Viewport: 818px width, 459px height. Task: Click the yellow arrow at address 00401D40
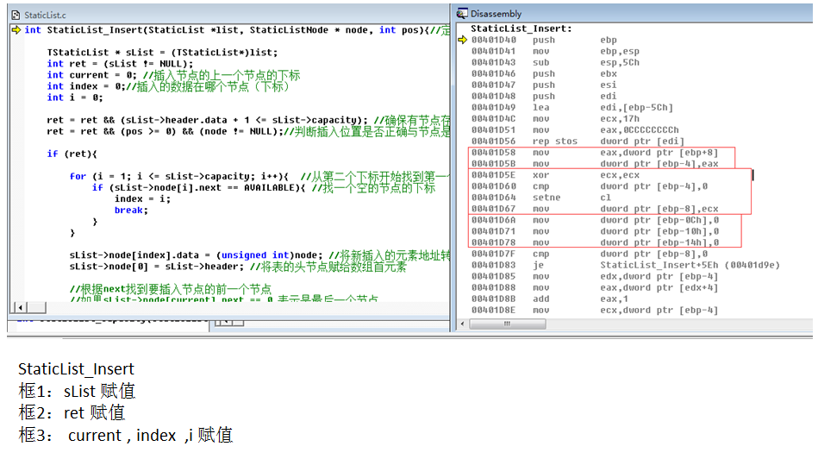462,40
